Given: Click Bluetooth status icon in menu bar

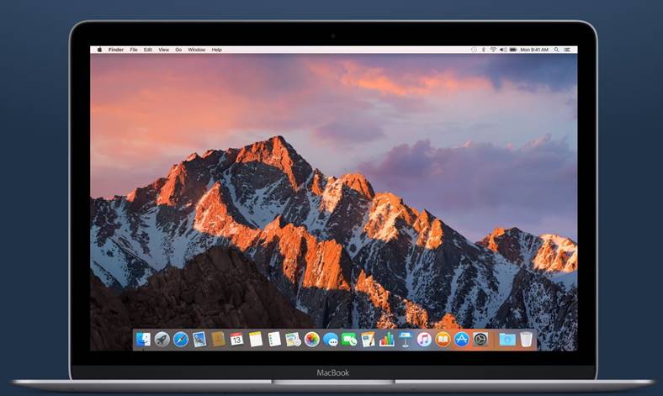Looking at the screenshot, I should (483, 50).
